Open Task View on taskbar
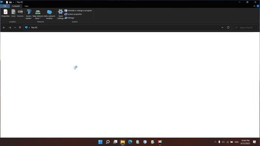260x146 pixels. 115,142
